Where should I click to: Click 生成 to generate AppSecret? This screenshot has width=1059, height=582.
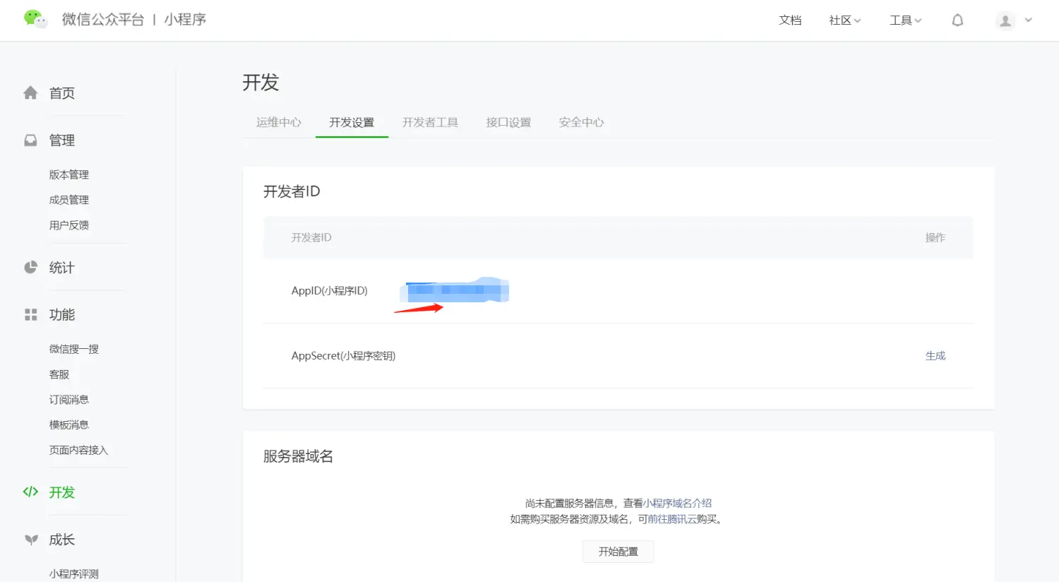point(935,356)
